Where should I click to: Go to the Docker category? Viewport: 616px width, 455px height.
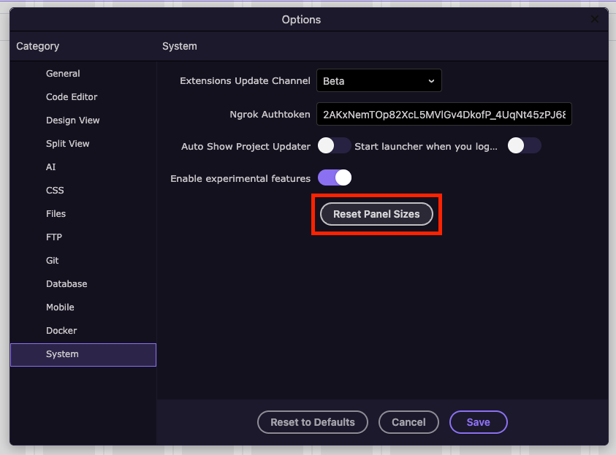pyautogui.click(x=83, y=331)
